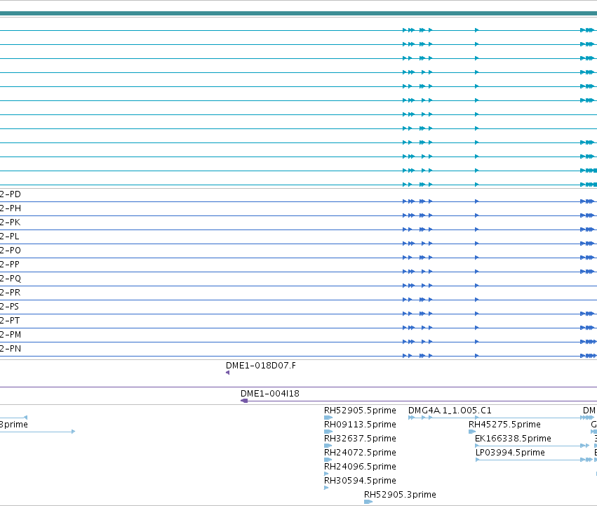The image size is (597, 506).
Task: Click the glyph below RH09113.5prime
Action: point(328,432)
